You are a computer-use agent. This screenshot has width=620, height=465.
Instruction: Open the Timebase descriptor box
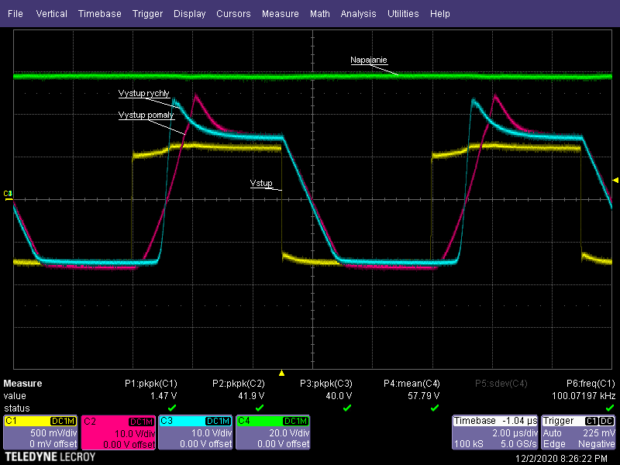495,432
